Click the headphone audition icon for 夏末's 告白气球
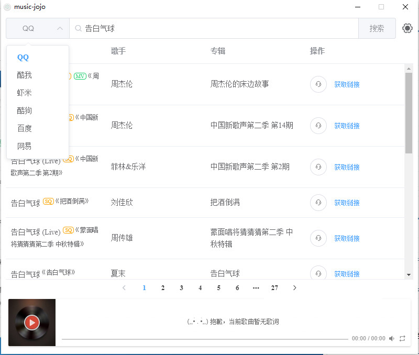The height and width of the screenshot is (355, 419). tap(318, 273)
